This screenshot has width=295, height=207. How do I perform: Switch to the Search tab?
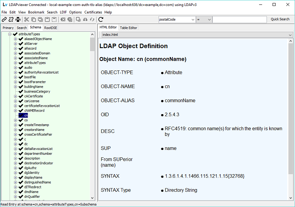22,28
